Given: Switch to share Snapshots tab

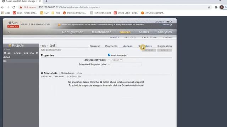Looking at the screenshot, I should tap(145, 46).
